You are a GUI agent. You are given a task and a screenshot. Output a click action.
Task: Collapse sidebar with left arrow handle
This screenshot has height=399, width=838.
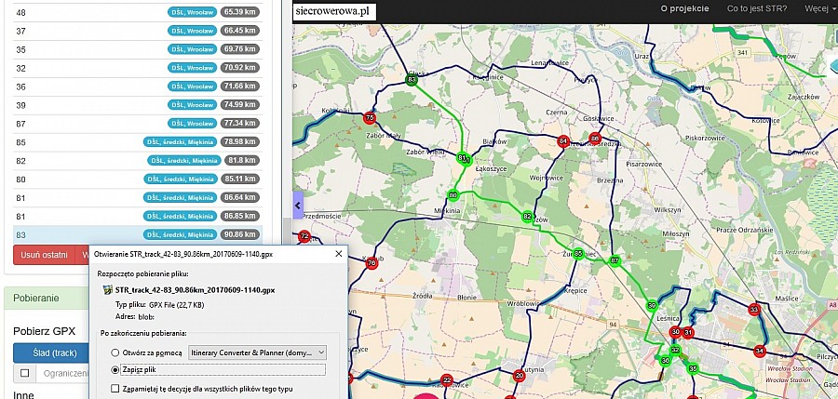(298, 205)
